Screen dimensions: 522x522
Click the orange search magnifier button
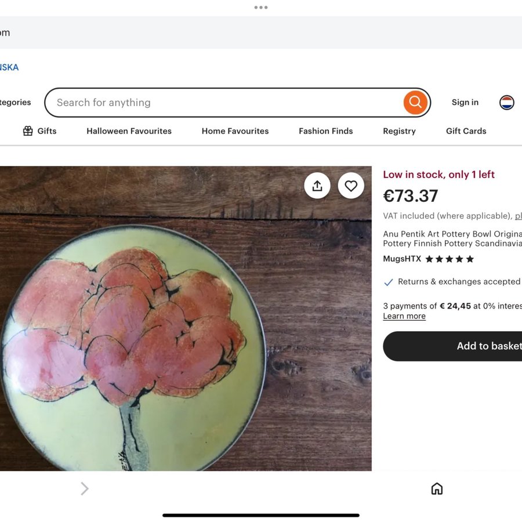[x=415, y=103]
